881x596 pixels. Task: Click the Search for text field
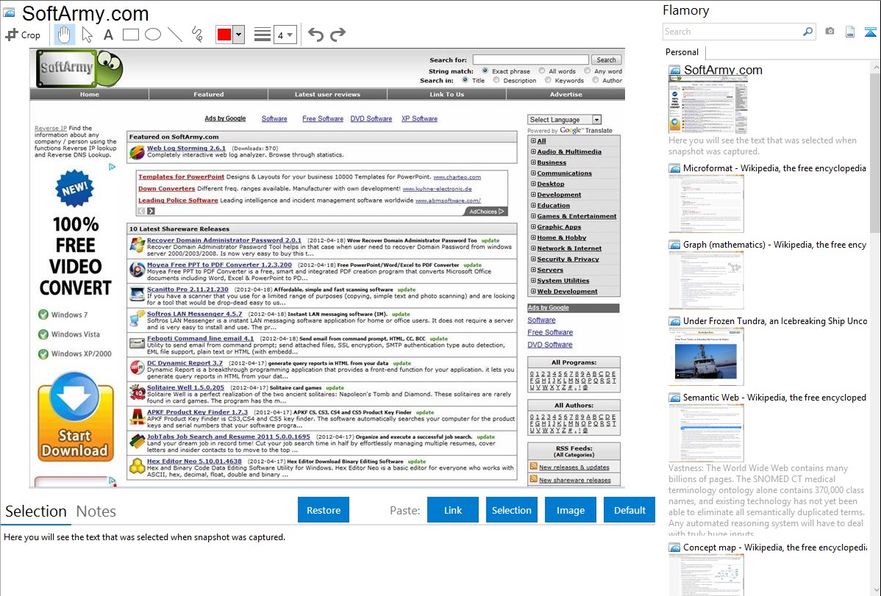(x=530, y=60)
